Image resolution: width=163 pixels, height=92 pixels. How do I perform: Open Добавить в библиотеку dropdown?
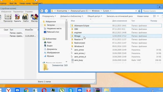(72, 16)
